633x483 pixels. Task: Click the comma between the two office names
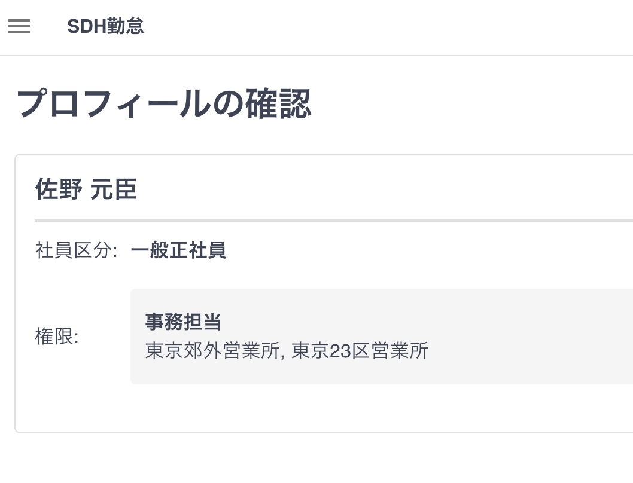point(284,354)
